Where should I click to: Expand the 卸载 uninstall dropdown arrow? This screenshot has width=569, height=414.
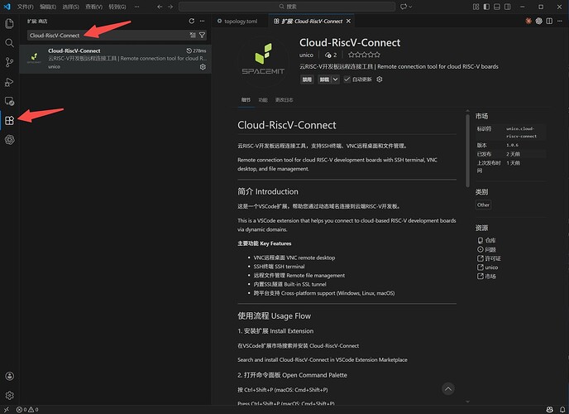(x=336, y=79)
